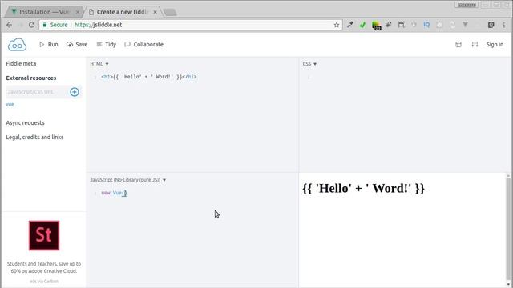Add the external resource with plus icon
Image resolution: width=513 pixels, height=288 pixels.
click(75, 92)
